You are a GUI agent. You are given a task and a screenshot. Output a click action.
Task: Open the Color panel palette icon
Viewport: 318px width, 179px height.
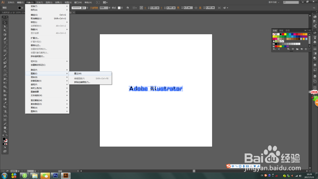[315, 17]
